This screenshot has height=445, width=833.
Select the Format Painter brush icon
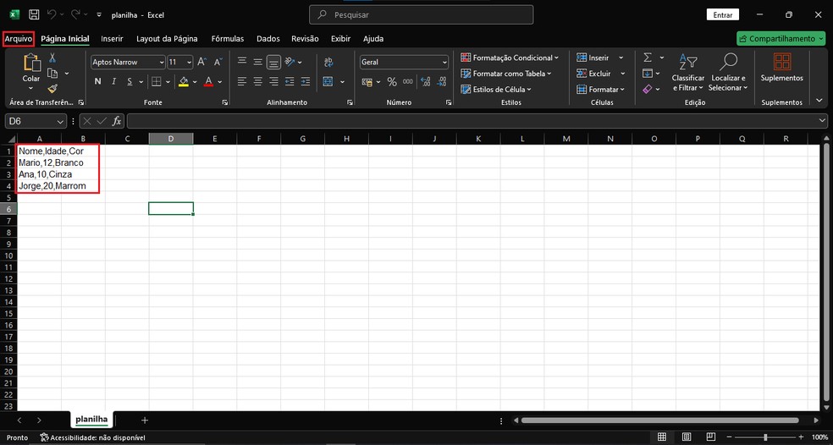52,88
